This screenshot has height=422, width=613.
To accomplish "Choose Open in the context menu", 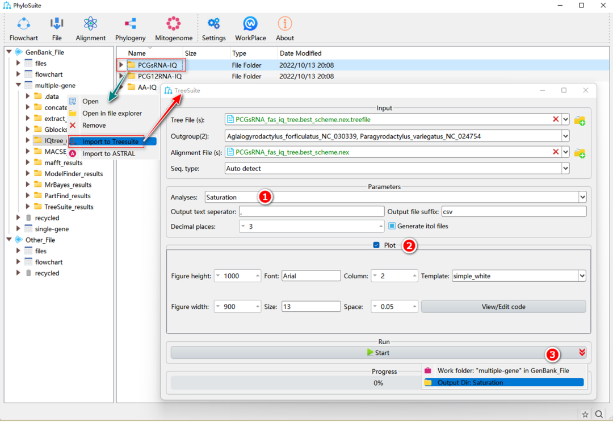I will [90, 101].
